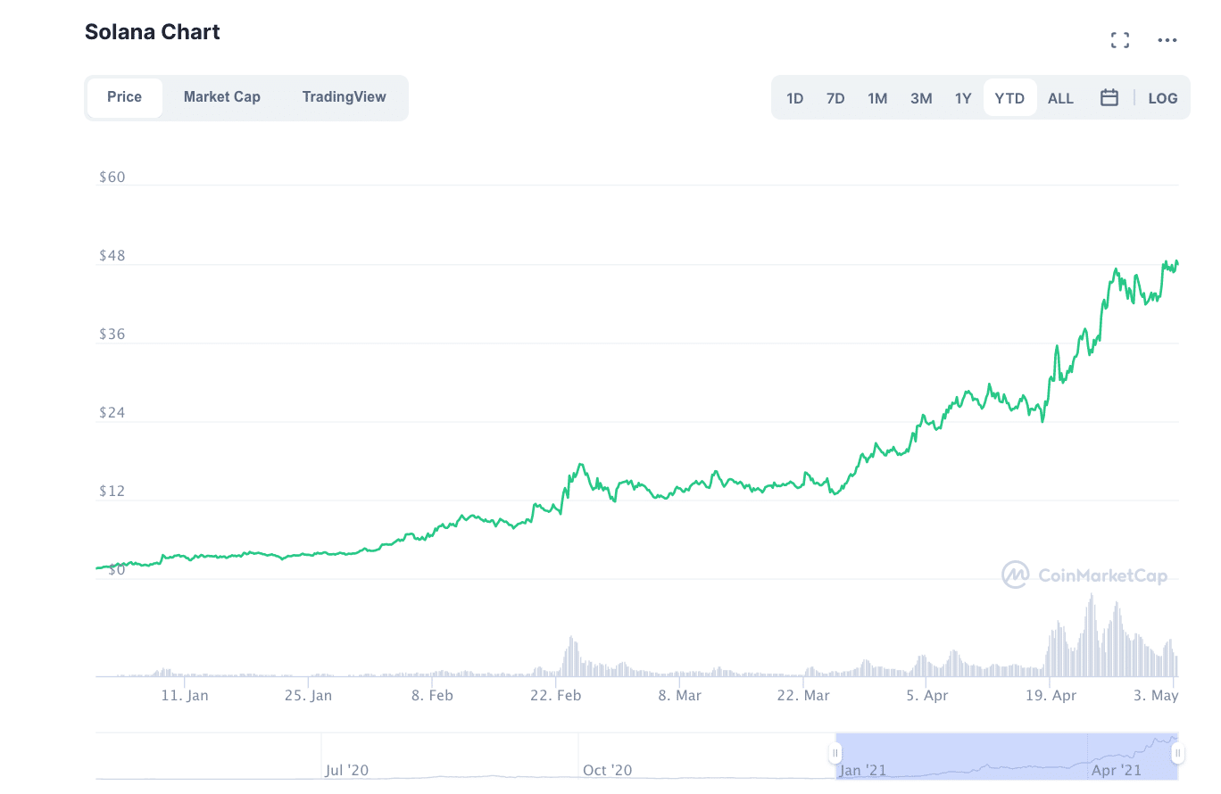Click the 19. Apr date label
Viewport: 1221px width, 794px height.
pos(1051,695)
